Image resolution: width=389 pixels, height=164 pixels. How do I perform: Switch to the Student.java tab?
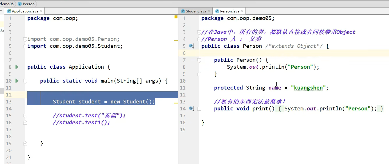click(x=196, y=11)
